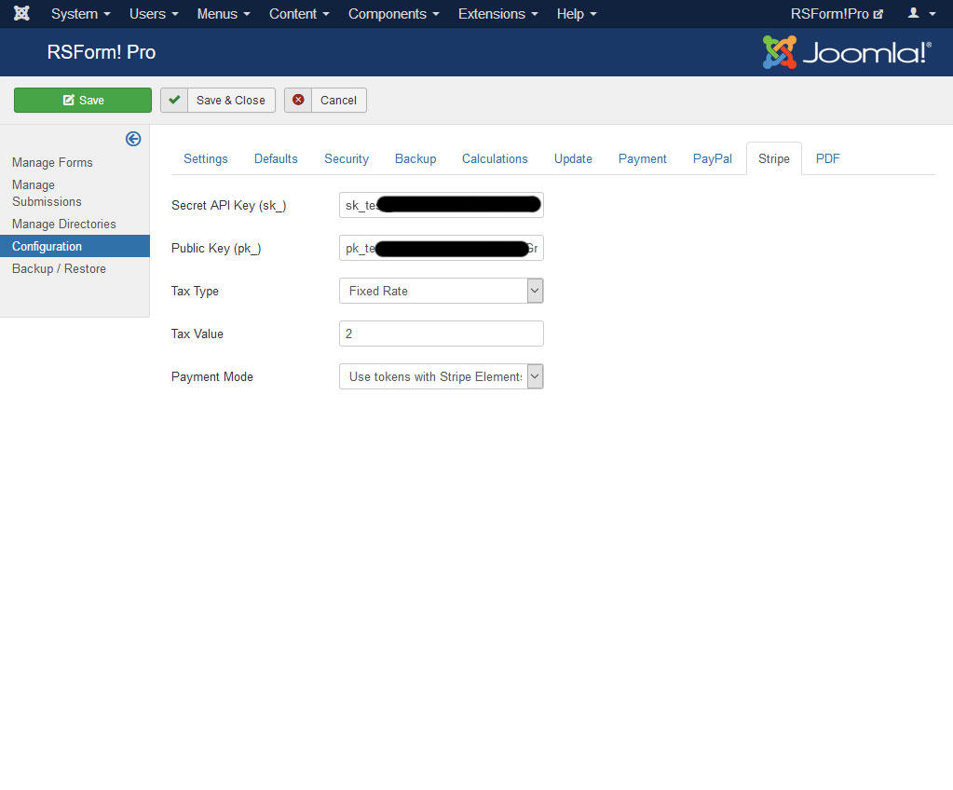Switch to the Update tab
This screenshot has width=953, height=790.
[573, 158]
